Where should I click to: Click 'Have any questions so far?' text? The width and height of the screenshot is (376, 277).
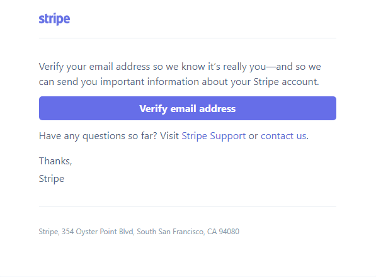(98, 136)
